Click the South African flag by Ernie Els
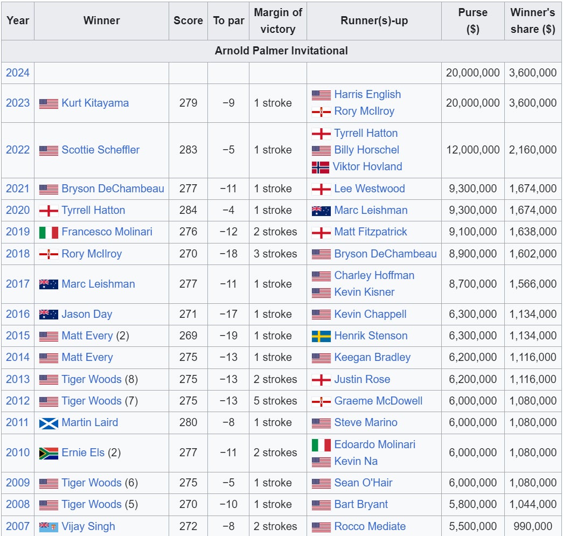563x536 pixels. [x=48, y=453]
